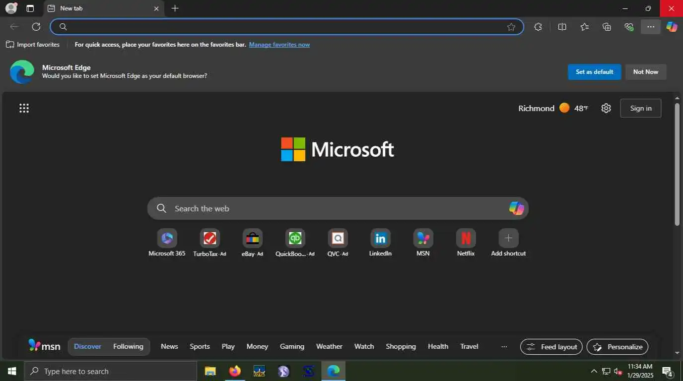Focus the Search the web box

coord(338,208)
